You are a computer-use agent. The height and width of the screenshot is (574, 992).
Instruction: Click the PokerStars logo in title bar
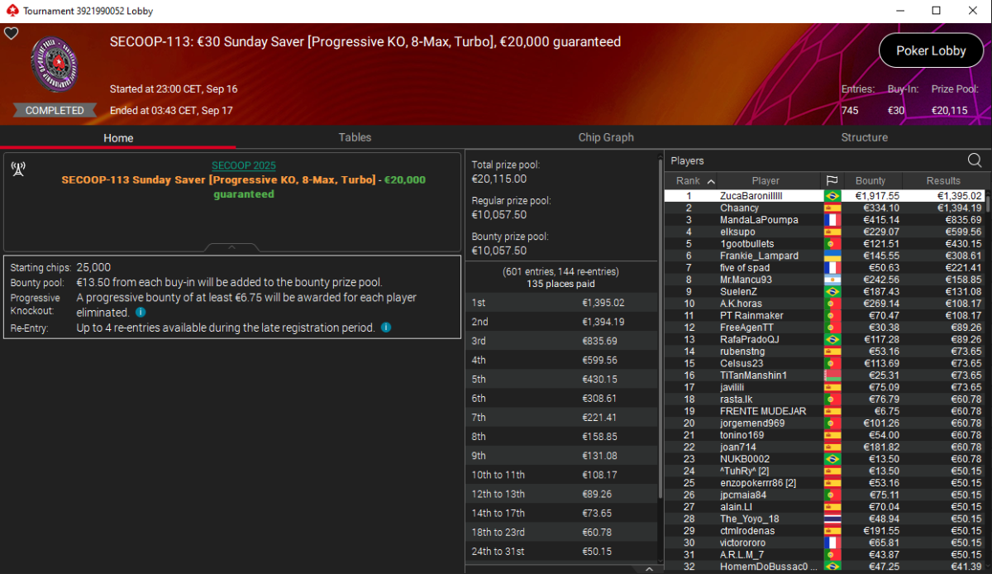point(11,12)
